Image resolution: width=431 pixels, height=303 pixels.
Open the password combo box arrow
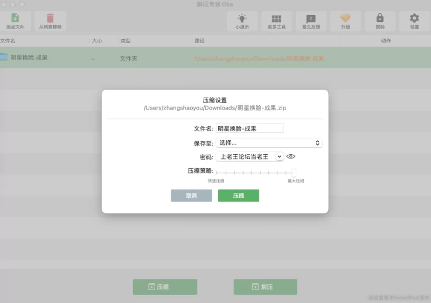[x=279, y=157]
